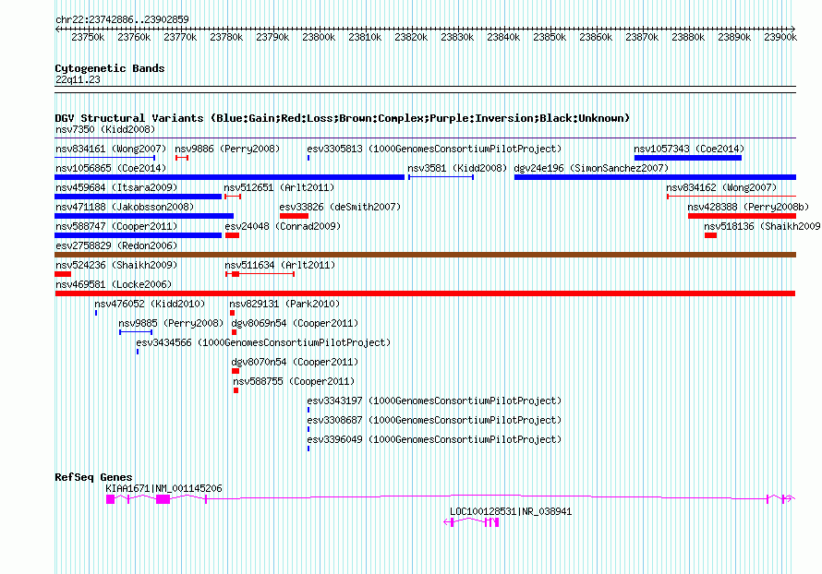The image size is (822, 574).
Task: Open the nsv834162 (Wong2007) variant label
Action: pyautogui.click(x=721, y=187)
